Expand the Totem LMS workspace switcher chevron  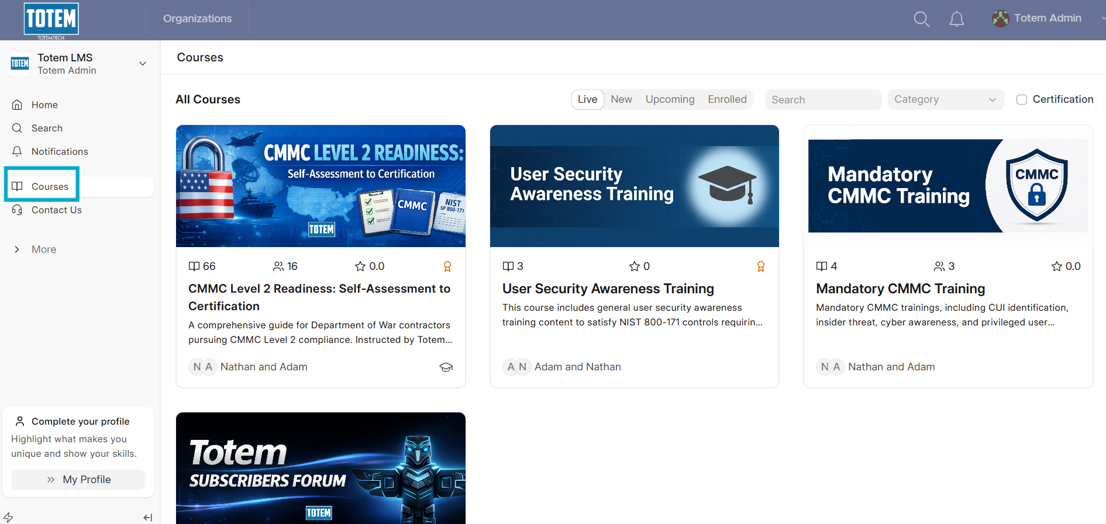pyautogui.click(x=143, y=64)
